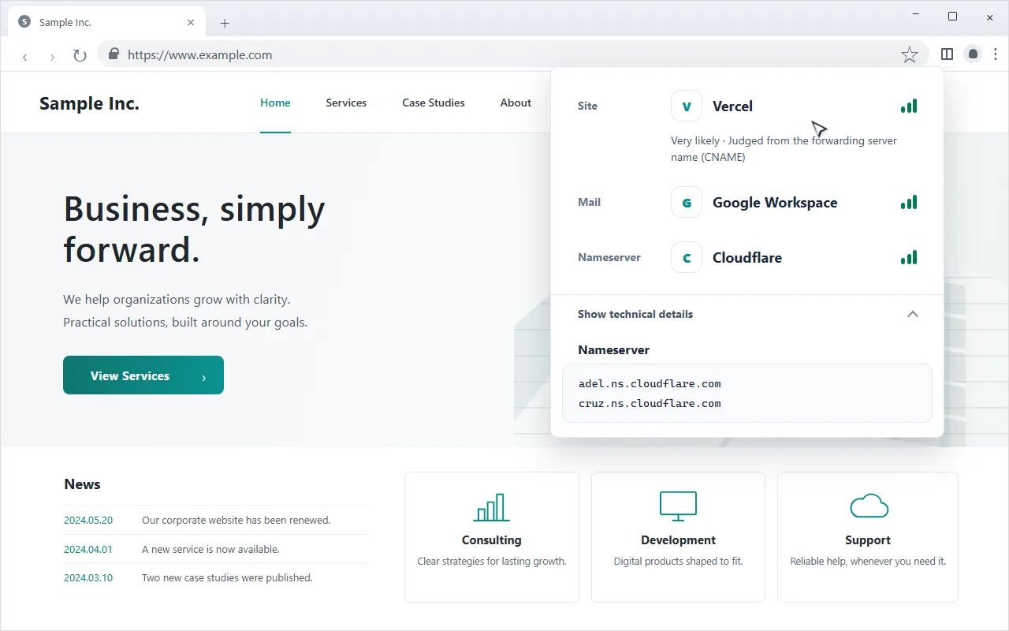Image resolution: width=1009 pixels, height=631 pixels.
Task: Click the chevron beside Show technical details
Action: click(913, 314)
